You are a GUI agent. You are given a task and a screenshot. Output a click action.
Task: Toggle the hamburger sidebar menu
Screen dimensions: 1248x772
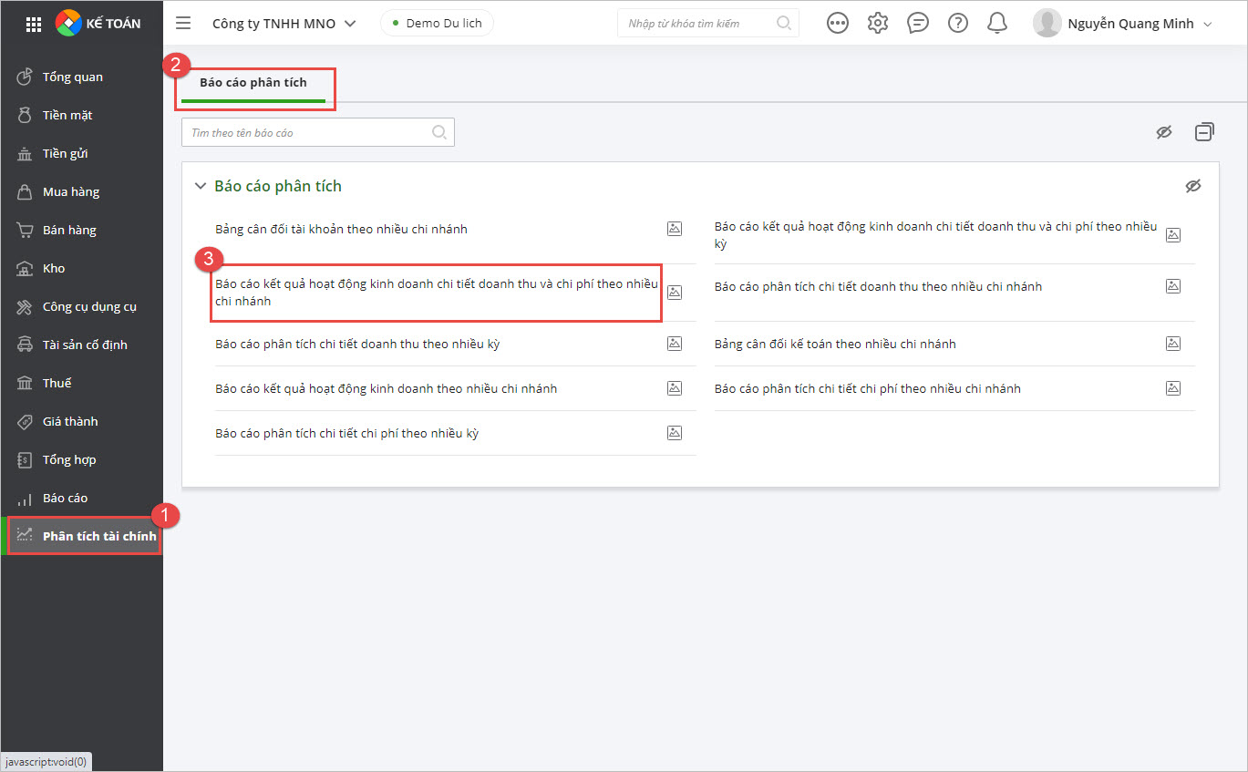tap(183, 24)
